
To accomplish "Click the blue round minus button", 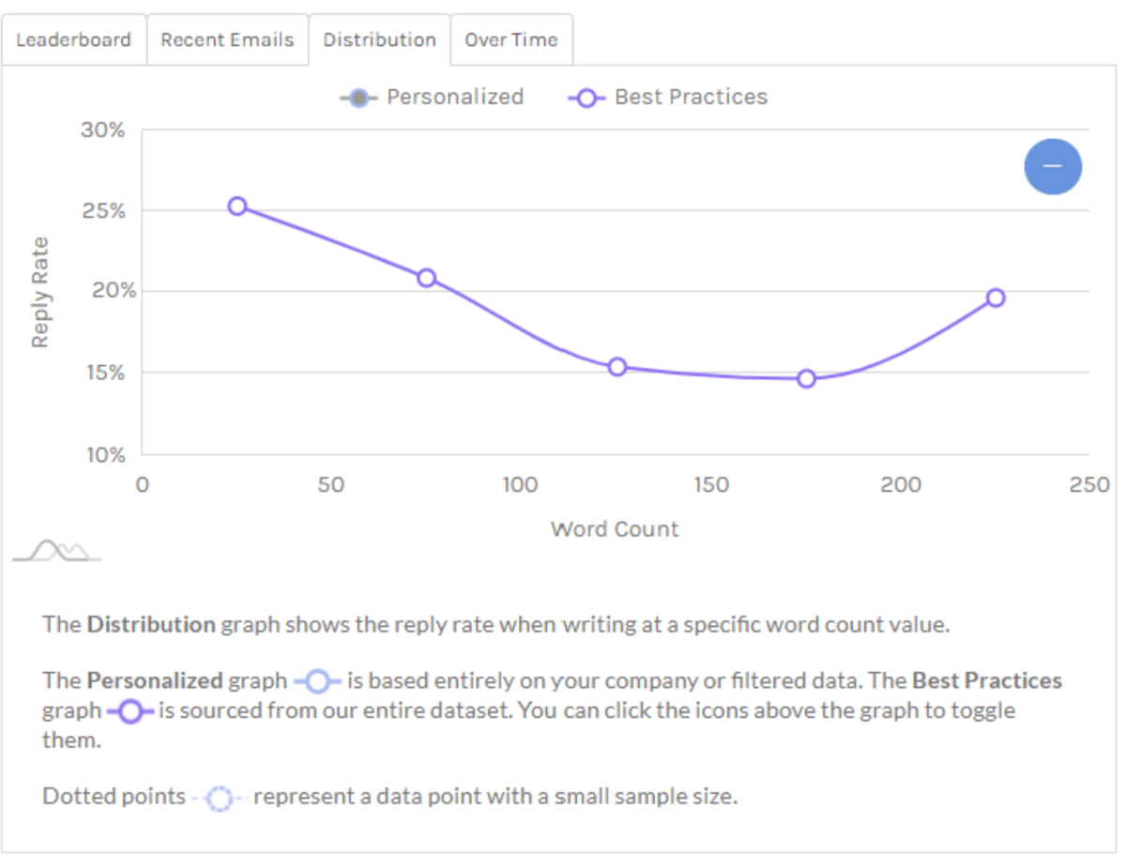I will click(x=1053, y=166).
